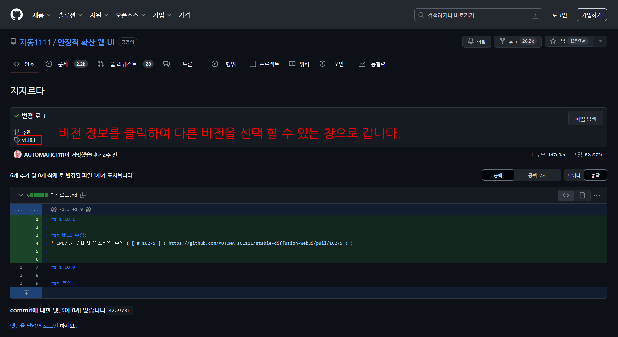Viewport: 618px width, 337px height.
Task: Click the 가입하기 button
Action: (592, 15)
